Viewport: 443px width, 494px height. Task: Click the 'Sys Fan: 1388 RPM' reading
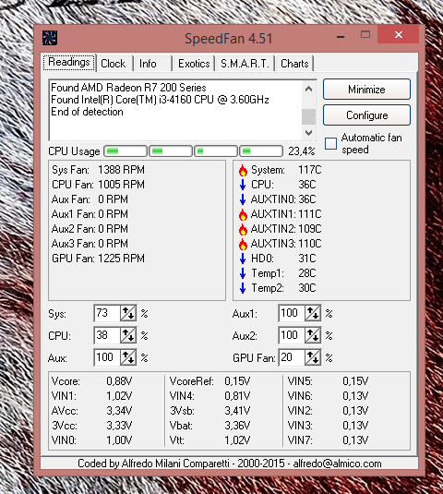click(98, 170)
